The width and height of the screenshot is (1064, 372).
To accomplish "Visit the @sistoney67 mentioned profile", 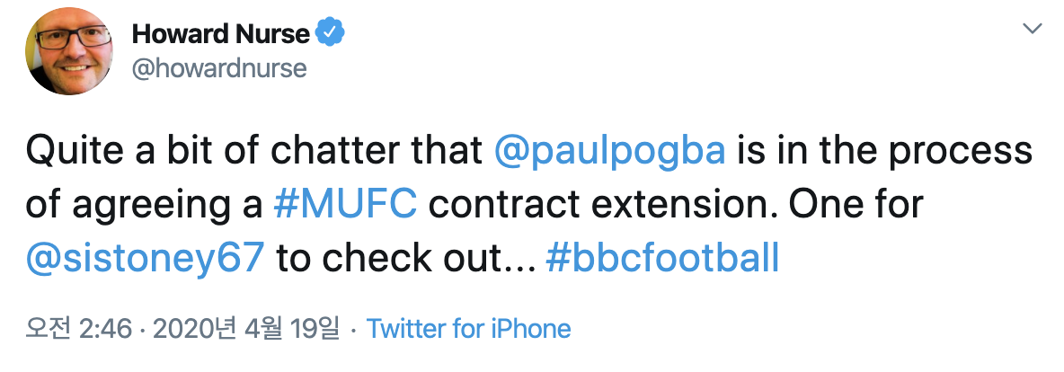I will [146, 258].
